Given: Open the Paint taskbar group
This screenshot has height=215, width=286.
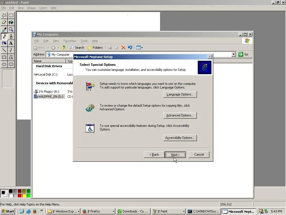Looking at the screenshot, I should click(168, 211).
